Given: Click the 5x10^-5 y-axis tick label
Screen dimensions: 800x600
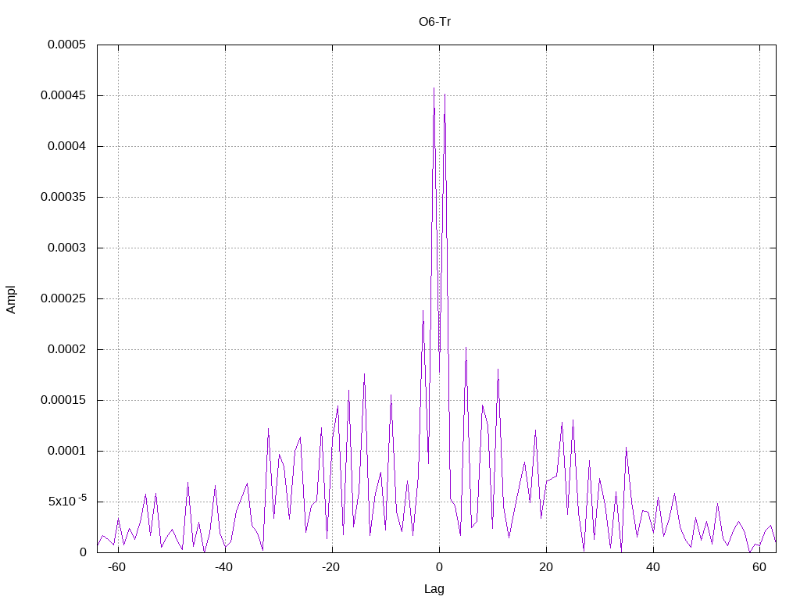Looking at the screenshot, I should pyautogui.click(x=67, y=501).
